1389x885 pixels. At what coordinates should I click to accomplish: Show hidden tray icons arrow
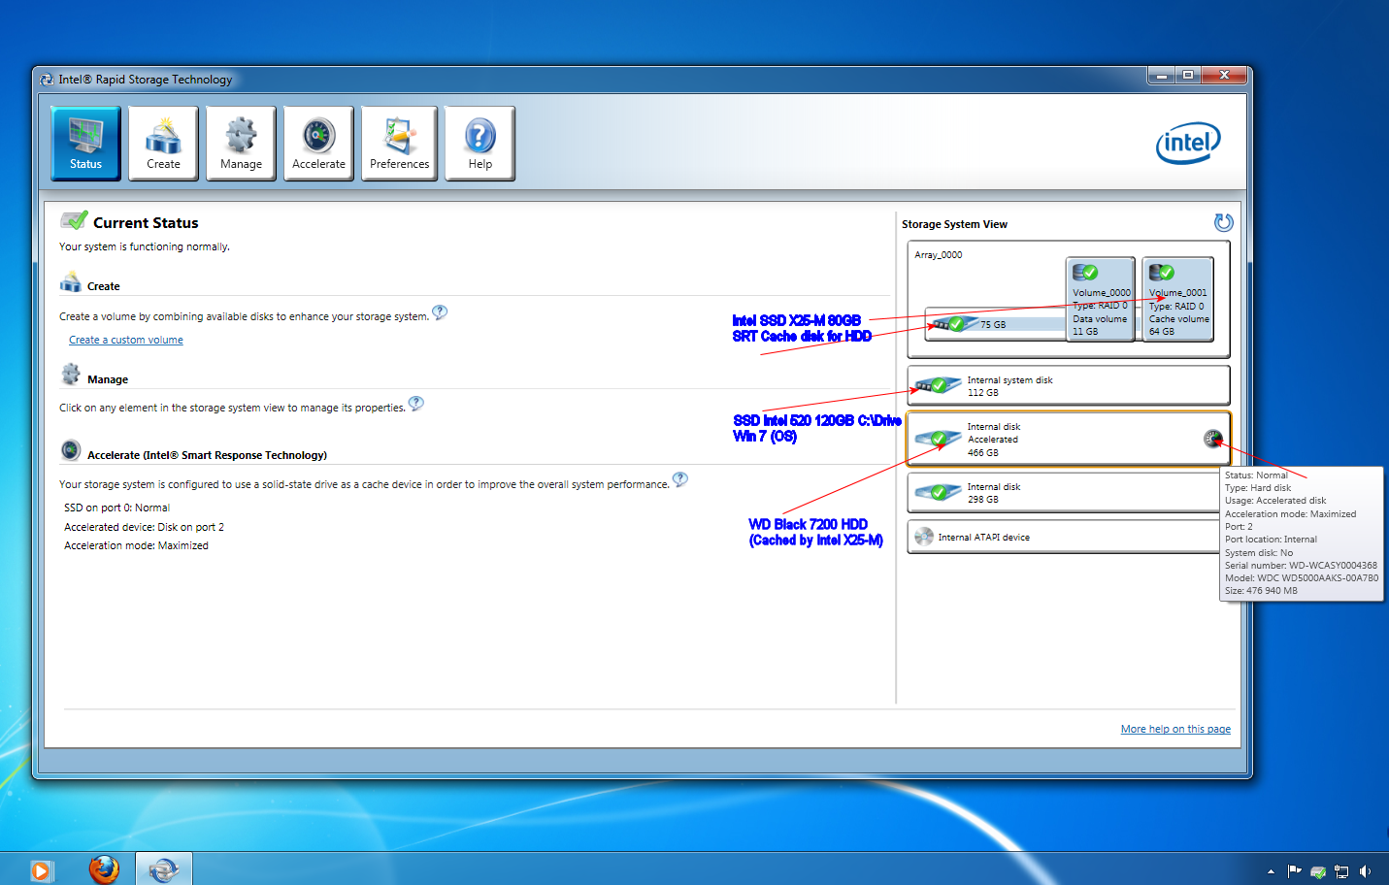(x=1271, y=871)
